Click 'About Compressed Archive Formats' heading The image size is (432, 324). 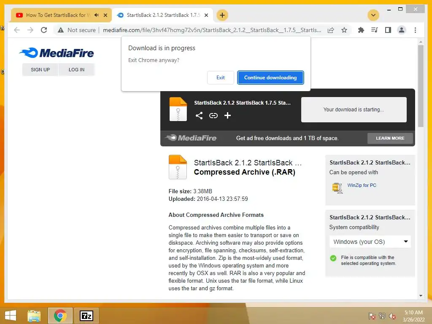pos(216,215)
